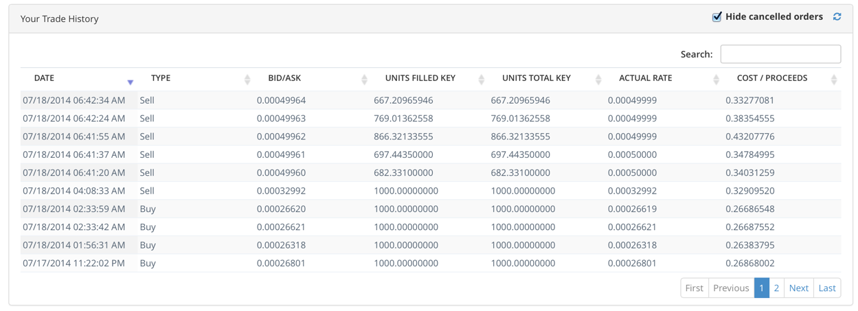Jump to the Last page

tap(827, 288)
